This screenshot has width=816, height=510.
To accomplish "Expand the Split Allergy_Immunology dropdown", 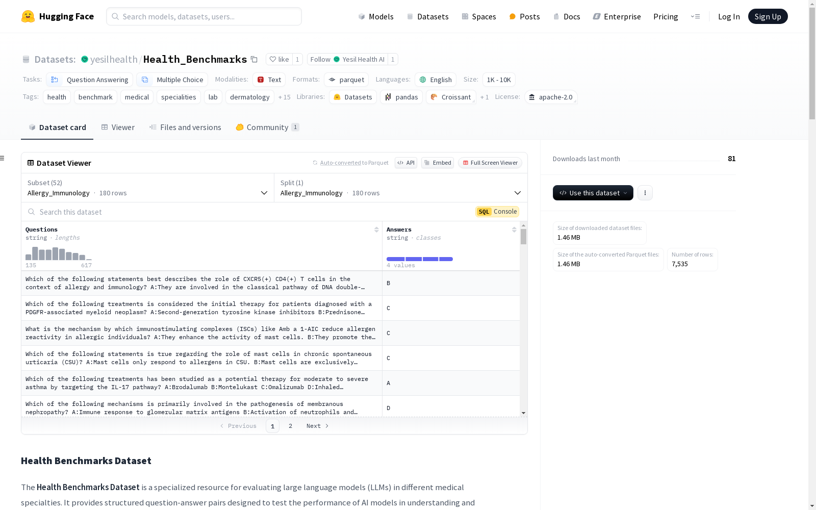I will point(401,188).
